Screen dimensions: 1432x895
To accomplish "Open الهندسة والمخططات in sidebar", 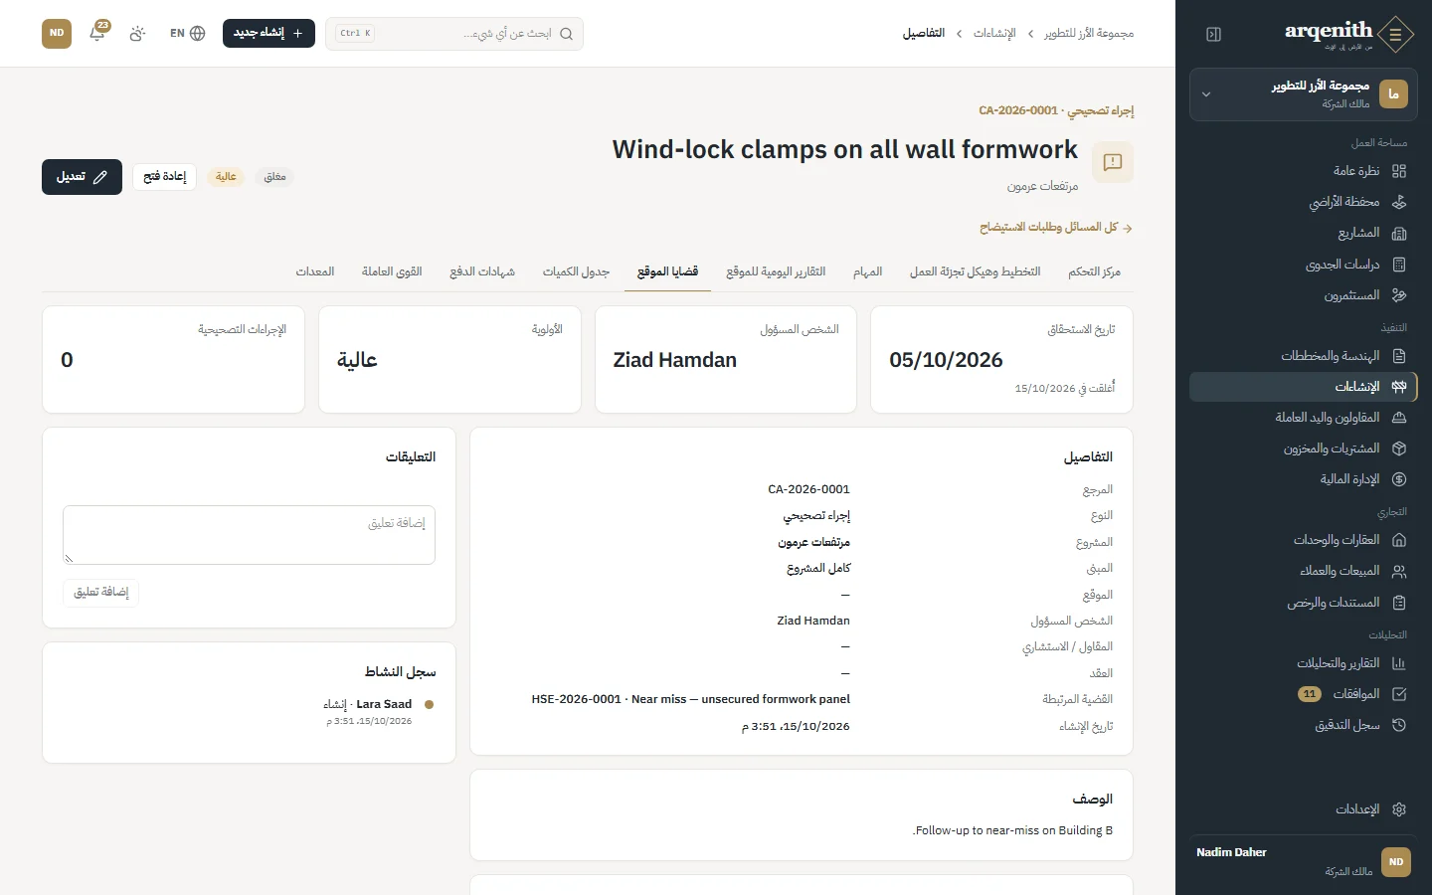I will coord(1304,356).
